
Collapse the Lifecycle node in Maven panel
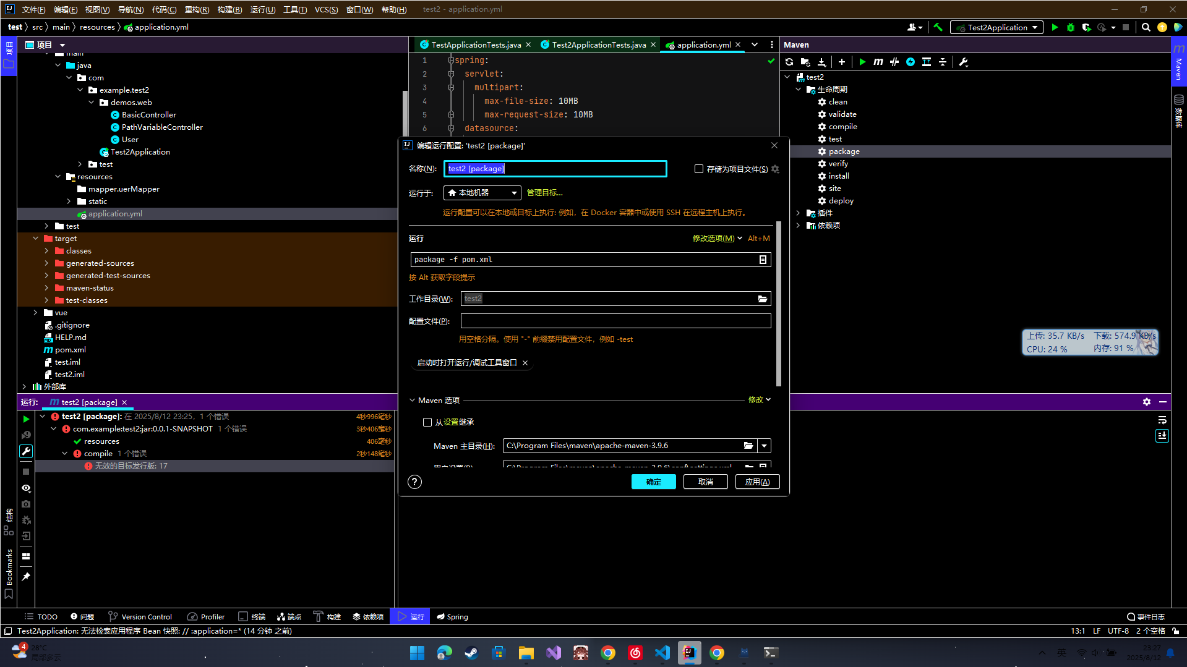pyautogui.click(x=798, y=90)
